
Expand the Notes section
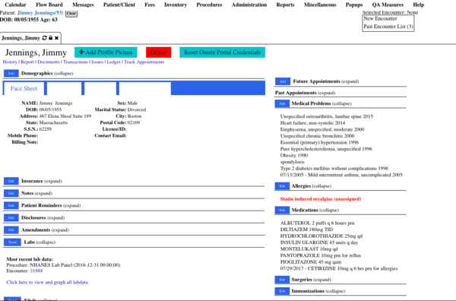(43, 193)
